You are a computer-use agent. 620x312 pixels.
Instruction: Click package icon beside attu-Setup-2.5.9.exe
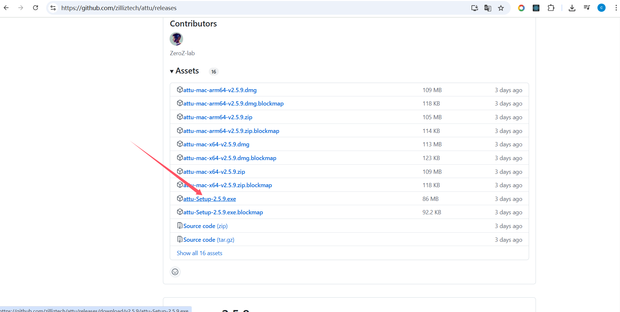[x=180, y=198]
